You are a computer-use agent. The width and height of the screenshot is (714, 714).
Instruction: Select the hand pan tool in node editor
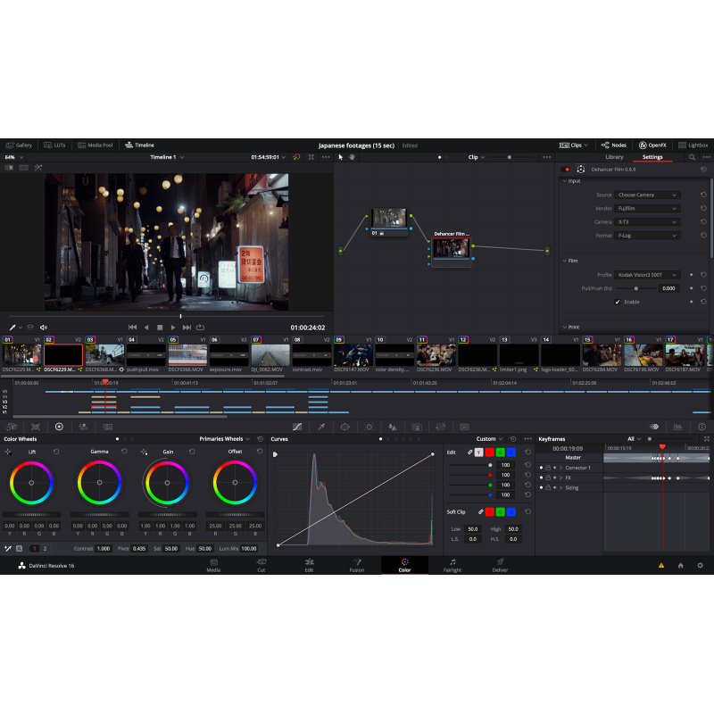point(352,157)
